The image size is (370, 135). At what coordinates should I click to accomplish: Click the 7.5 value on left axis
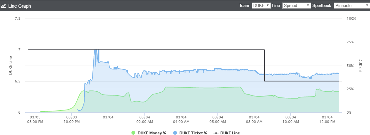click(18, 18)
